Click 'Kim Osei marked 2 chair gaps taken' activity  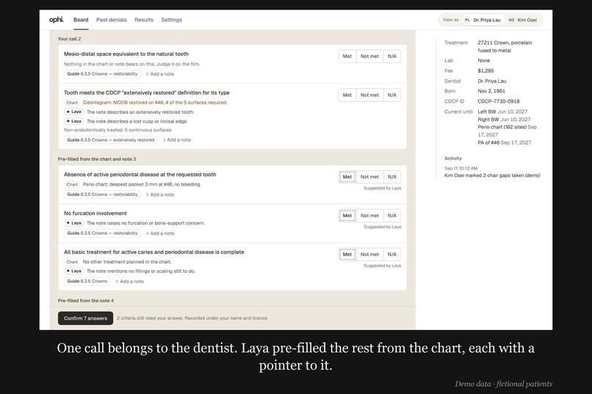(x=492, y=175)
